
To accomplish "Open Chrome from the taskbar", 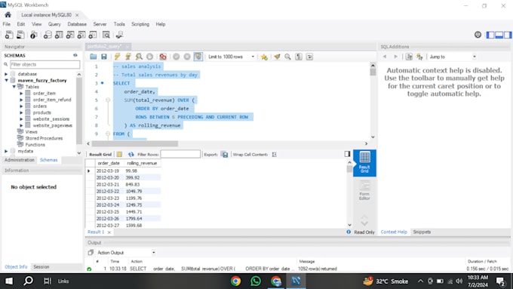I will coord(235,281).
